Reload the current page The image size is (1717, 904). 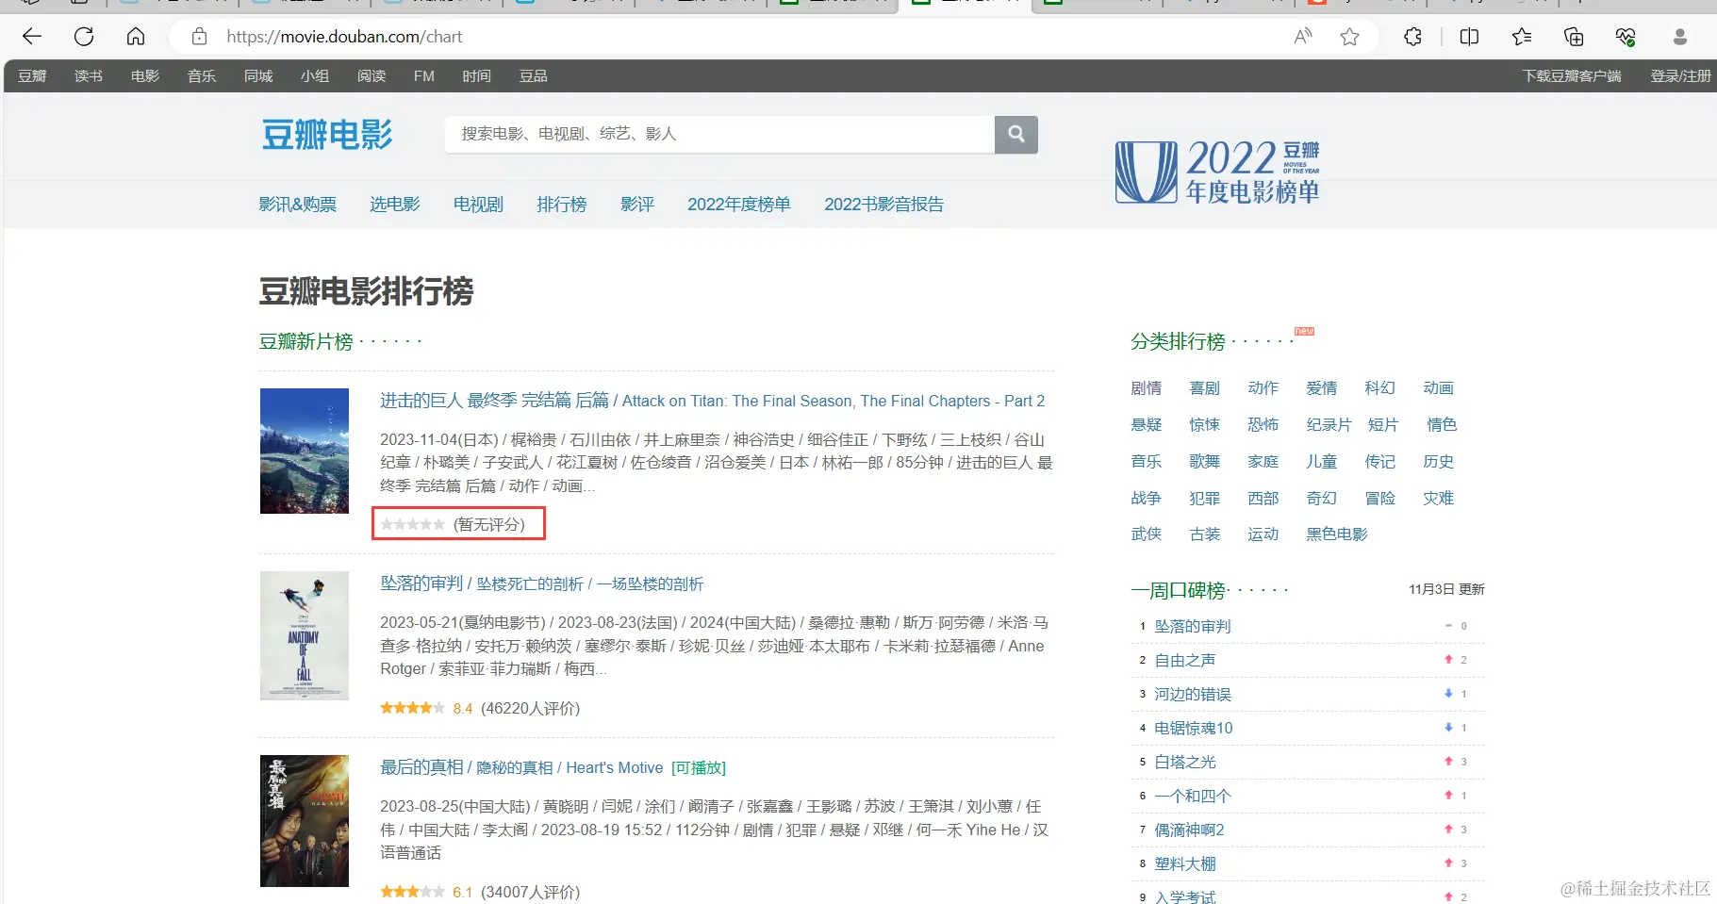(84, 37)
